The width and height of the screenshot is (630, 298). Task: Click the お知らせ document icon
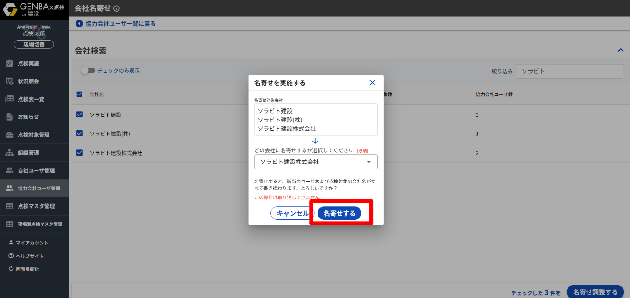[9, 117]
